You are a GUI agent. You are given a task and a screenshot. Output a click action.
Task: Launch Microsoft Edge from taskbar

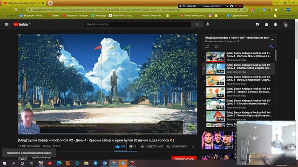click(x=59, y=163)
